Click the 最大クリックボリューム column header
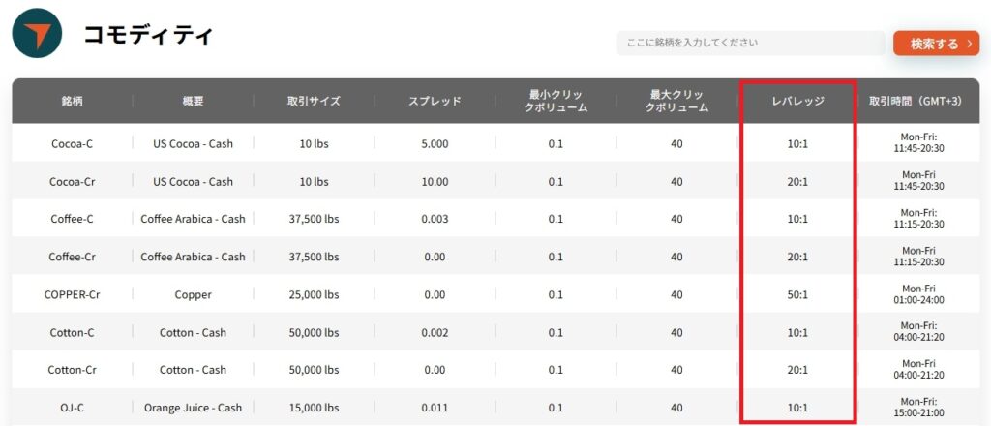 676,101
